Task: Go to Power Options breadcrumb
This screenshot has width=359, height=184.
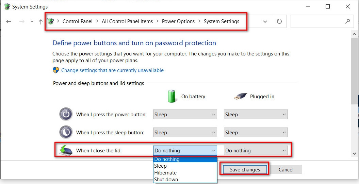Action: tap(178, 21)
